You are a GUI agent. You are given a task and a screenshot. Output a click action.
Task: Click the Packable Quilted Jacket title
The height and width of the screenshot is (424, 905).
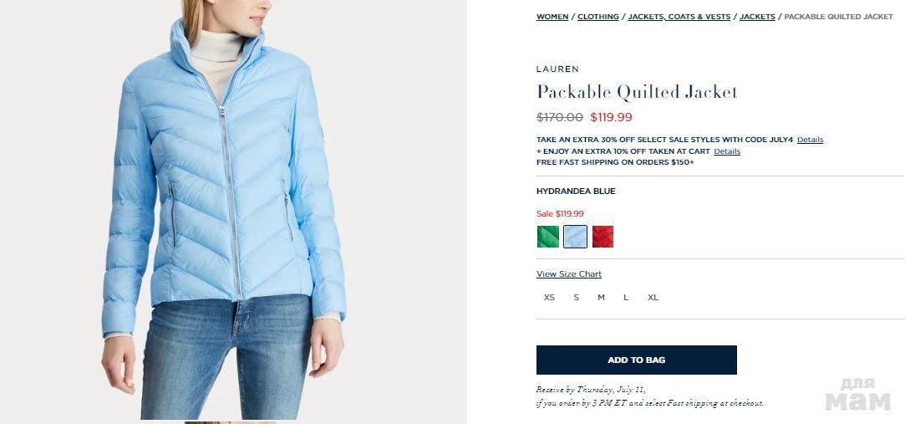point(638,92)
